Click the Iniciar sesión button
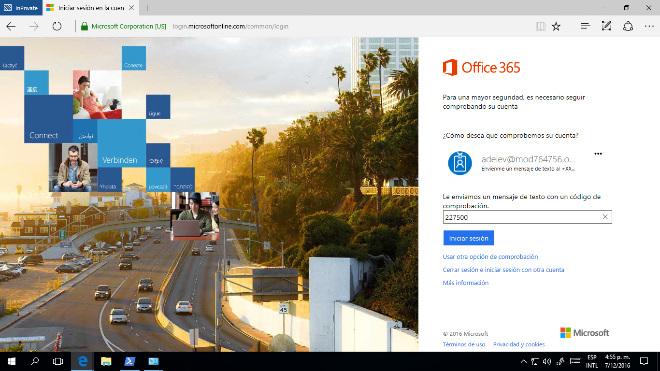The height and width of the screenshot is (371, 660). [x=469, y=238]
